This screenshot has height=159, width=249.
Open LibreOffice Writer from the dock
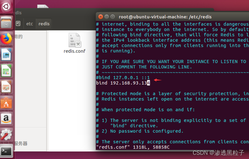tap(6, 55)
